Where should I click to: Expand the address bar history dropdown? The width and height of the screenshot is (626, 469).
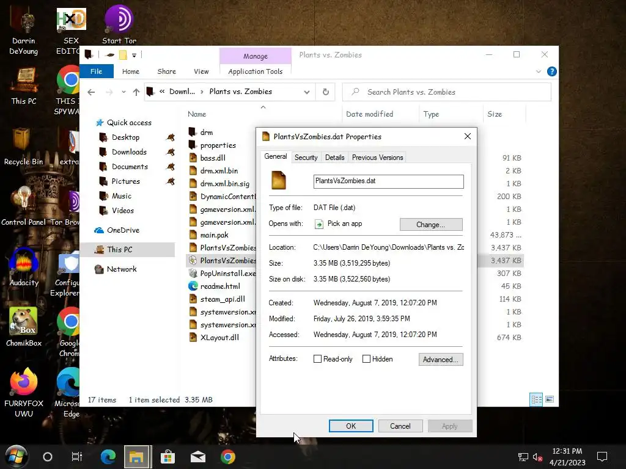(307, 92)
